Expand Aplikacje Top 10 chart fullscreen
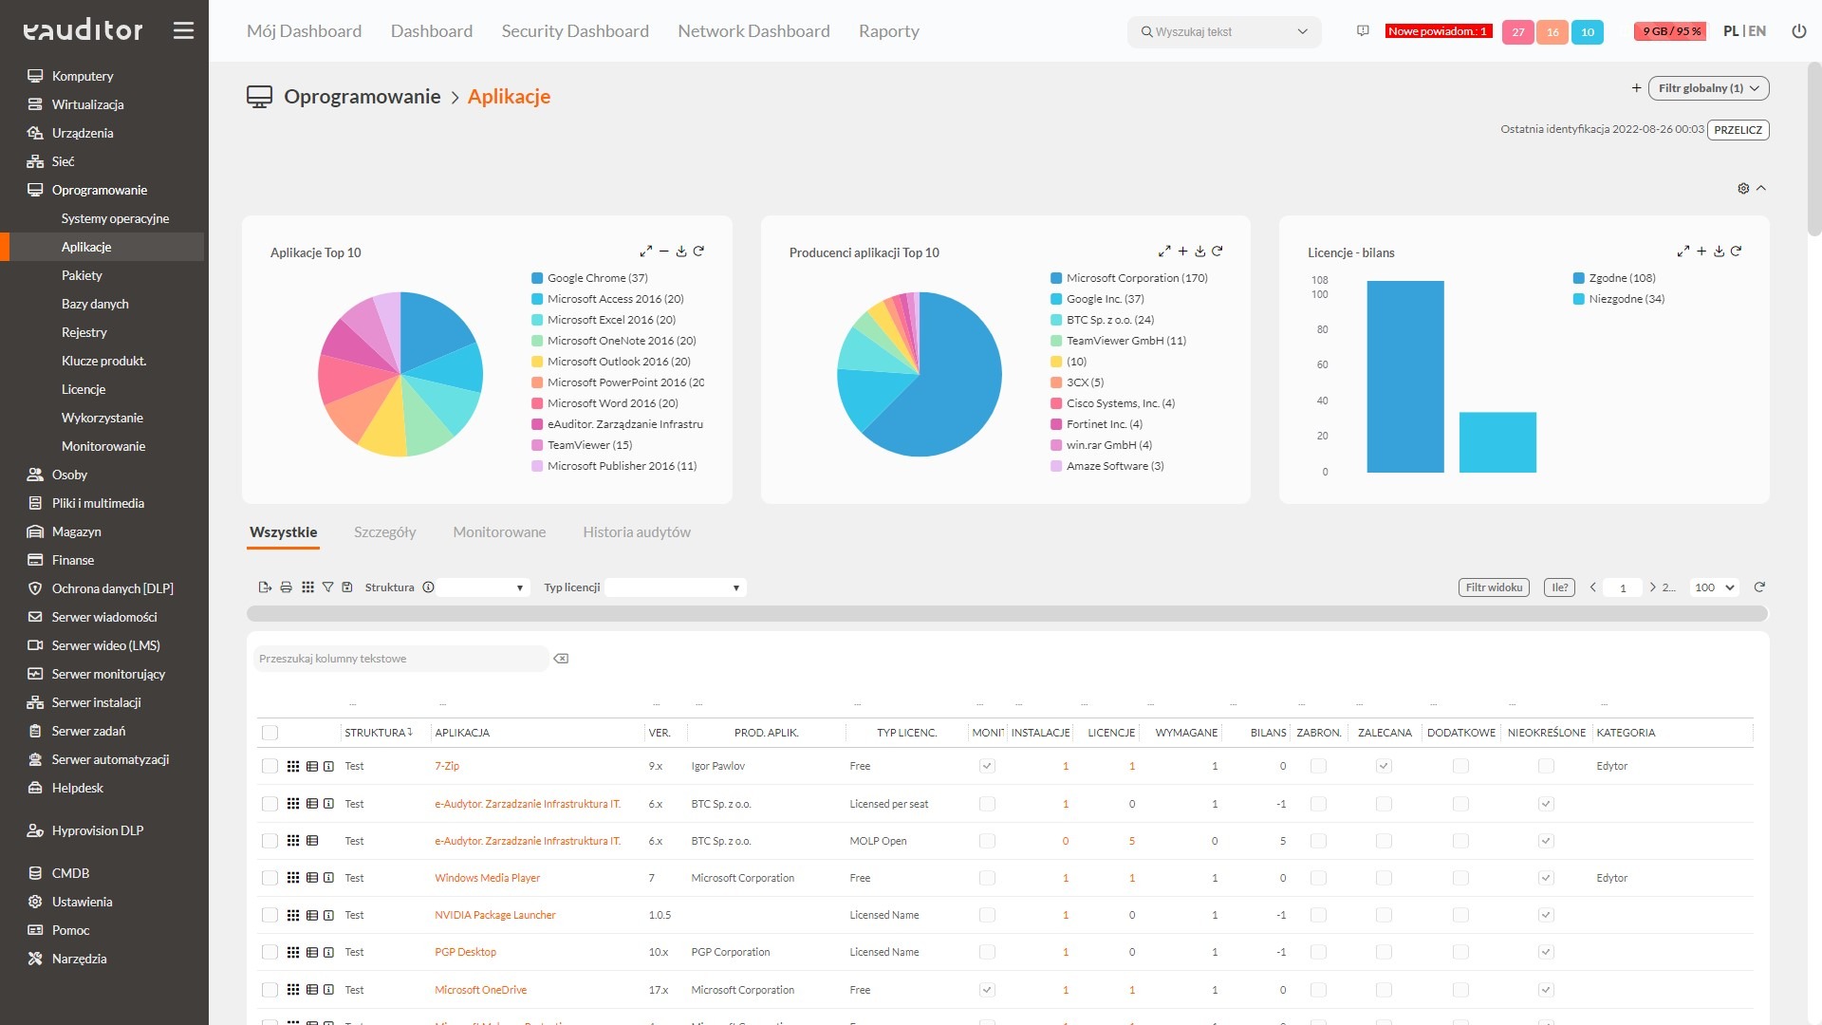The height and width of the screenshot is (1025, 1822). [x=646, y=252]
